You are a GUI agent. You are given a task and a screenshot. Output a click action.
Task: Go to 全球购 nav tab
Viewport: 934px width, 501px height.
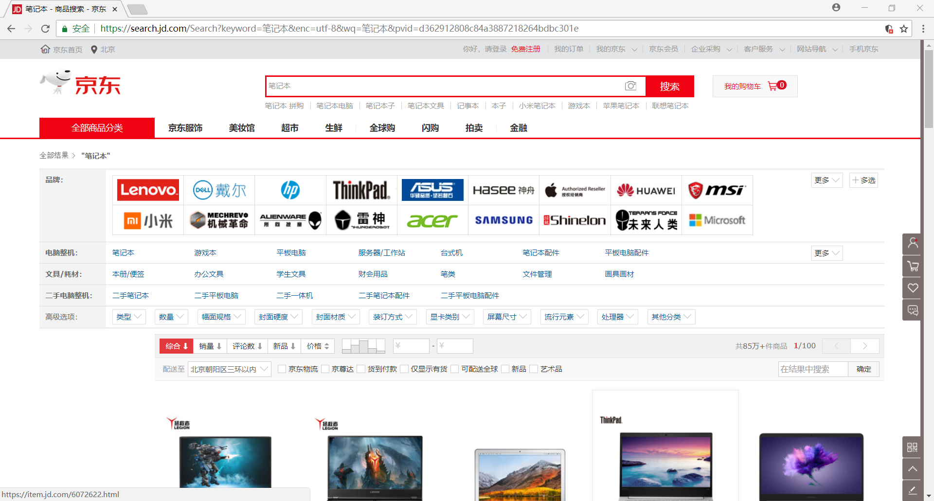point(382,128)
